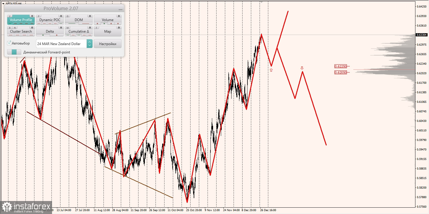The width and height of the screenshot is (429, 214).
Task: Open Cumulative Δ gear settings
Action: pyautogui.click(x=90, y=28)
